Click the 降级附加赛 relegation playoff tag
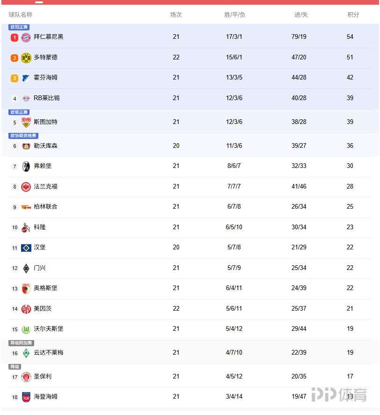This screenshot has height=415, width=380. [x=22, y=343]
